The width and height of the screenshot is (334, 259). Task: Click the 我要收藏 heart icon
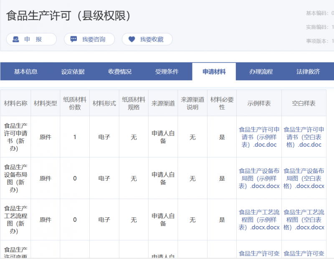[132, 40]
